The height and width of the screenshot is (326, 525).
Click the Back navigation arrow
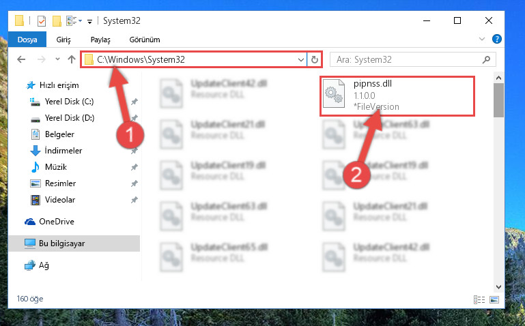tap(21, 59)
